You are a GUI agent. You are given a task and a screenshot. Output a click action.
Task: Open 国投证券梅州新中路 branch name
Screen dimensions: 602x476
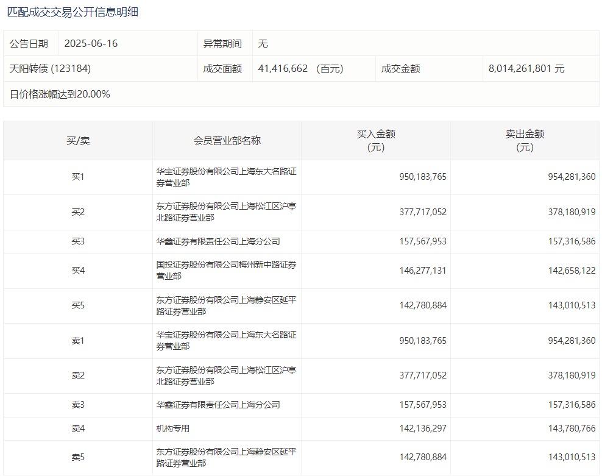tap(226, 271)
